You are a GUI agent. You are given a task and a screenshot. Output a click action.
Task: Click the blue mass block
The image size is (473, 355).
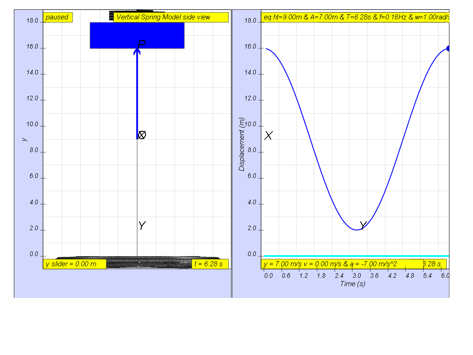point(137,35)
